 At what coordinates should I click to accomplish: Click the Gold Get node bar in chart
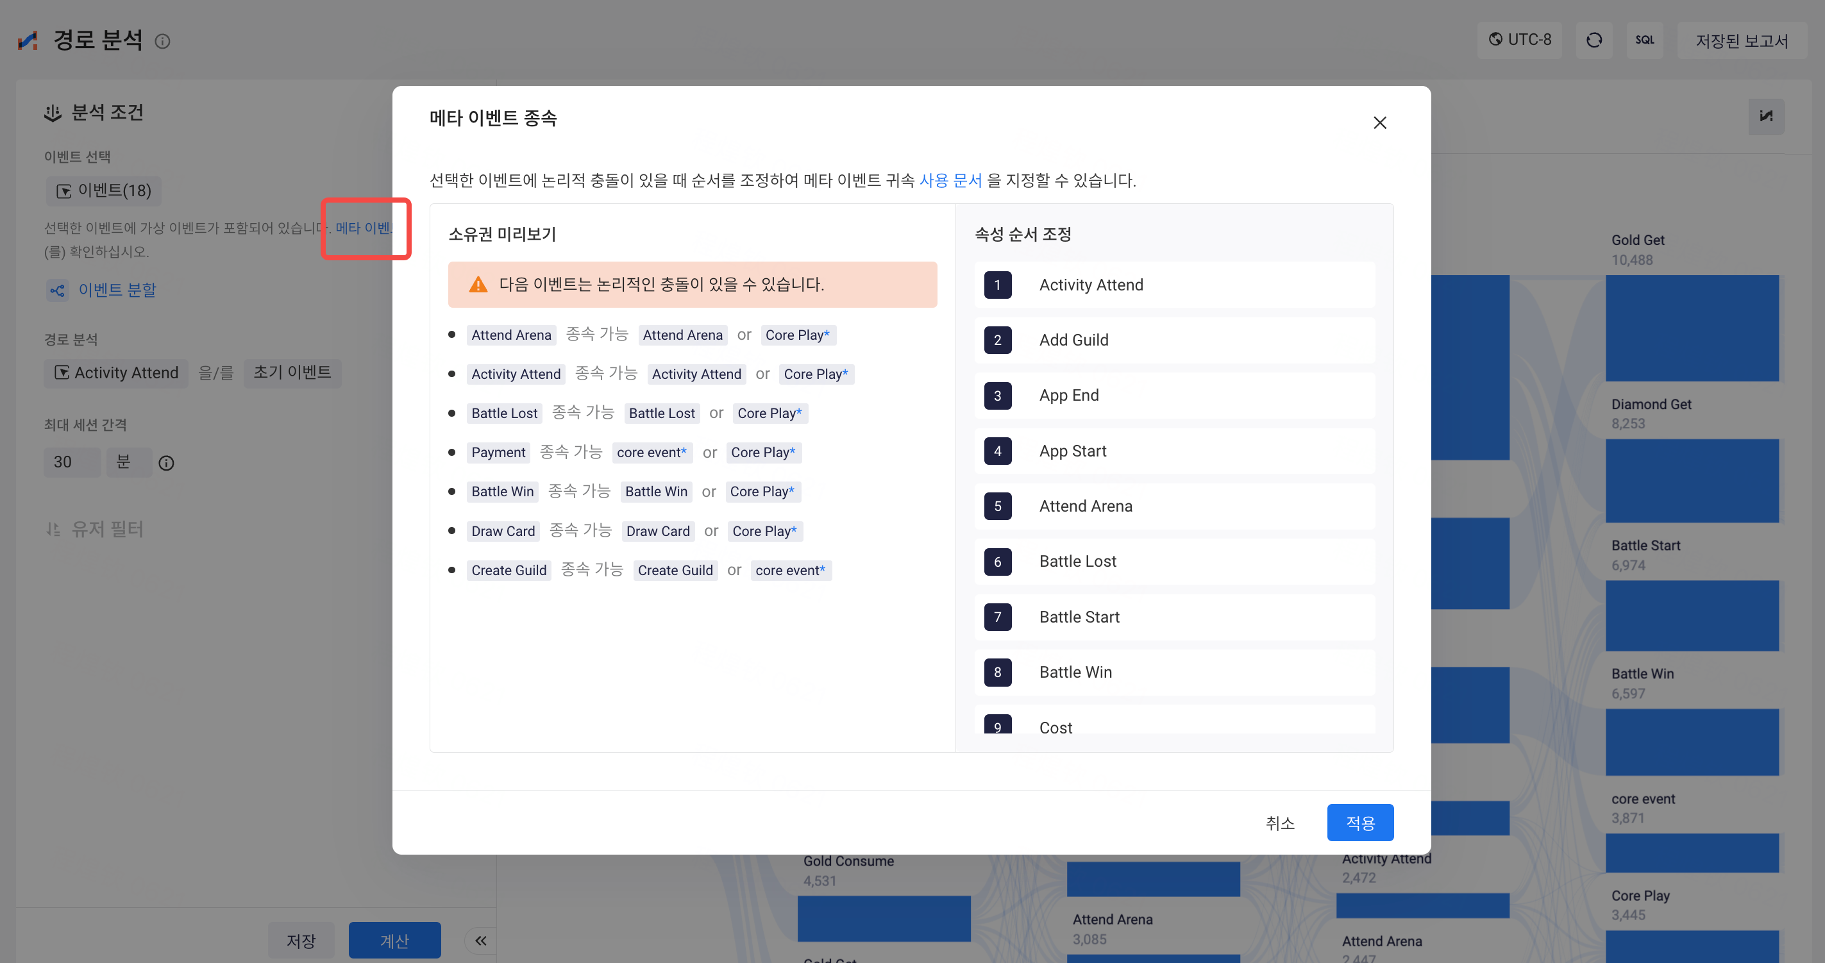click(x=1691, y=328)
